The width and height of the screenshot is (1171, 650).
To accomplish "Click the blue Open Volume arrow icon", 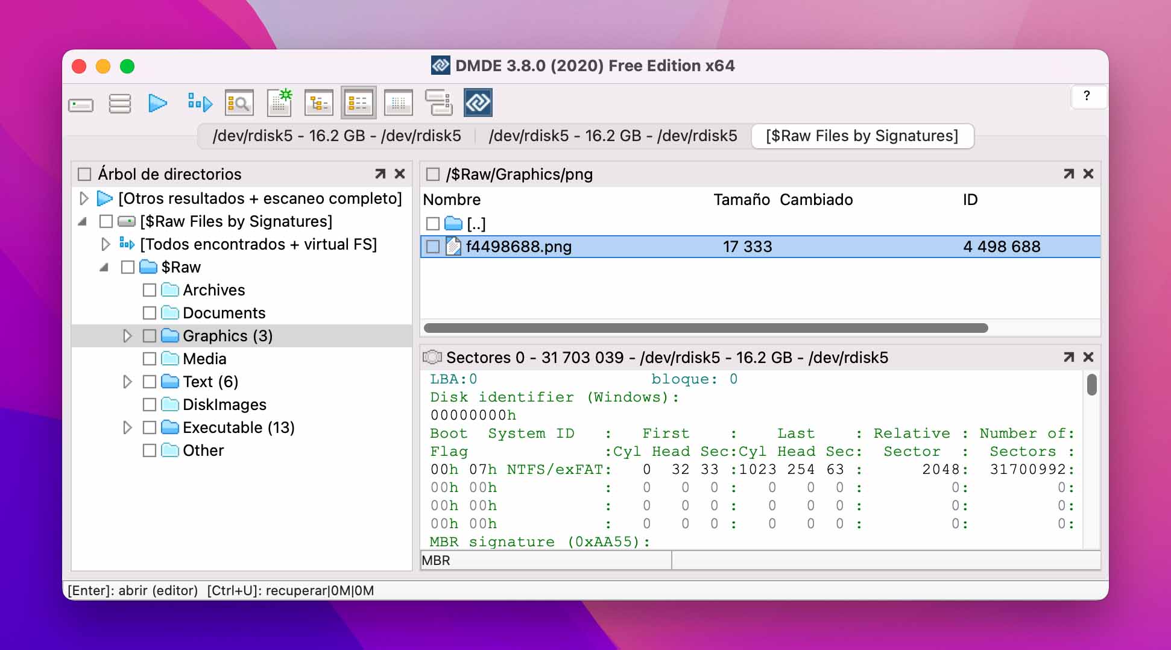I will 159,103.
